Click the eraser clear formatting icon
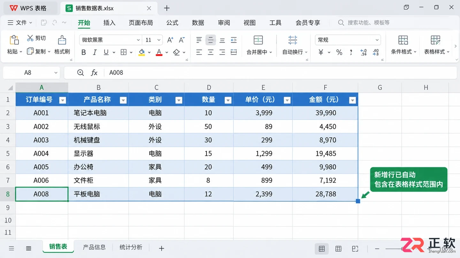Viewport: 460px width, 258px height. pos(177,52)
